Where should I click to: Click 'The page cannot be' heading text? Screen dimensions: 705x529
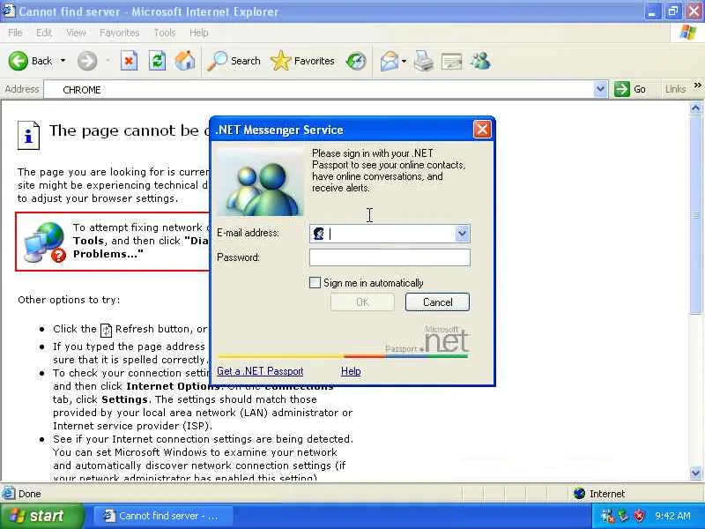(124, 130)
